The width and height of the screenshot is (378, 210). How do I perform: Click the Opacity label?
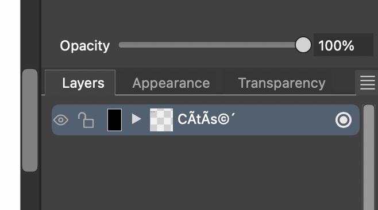click(x=84, y=46)
